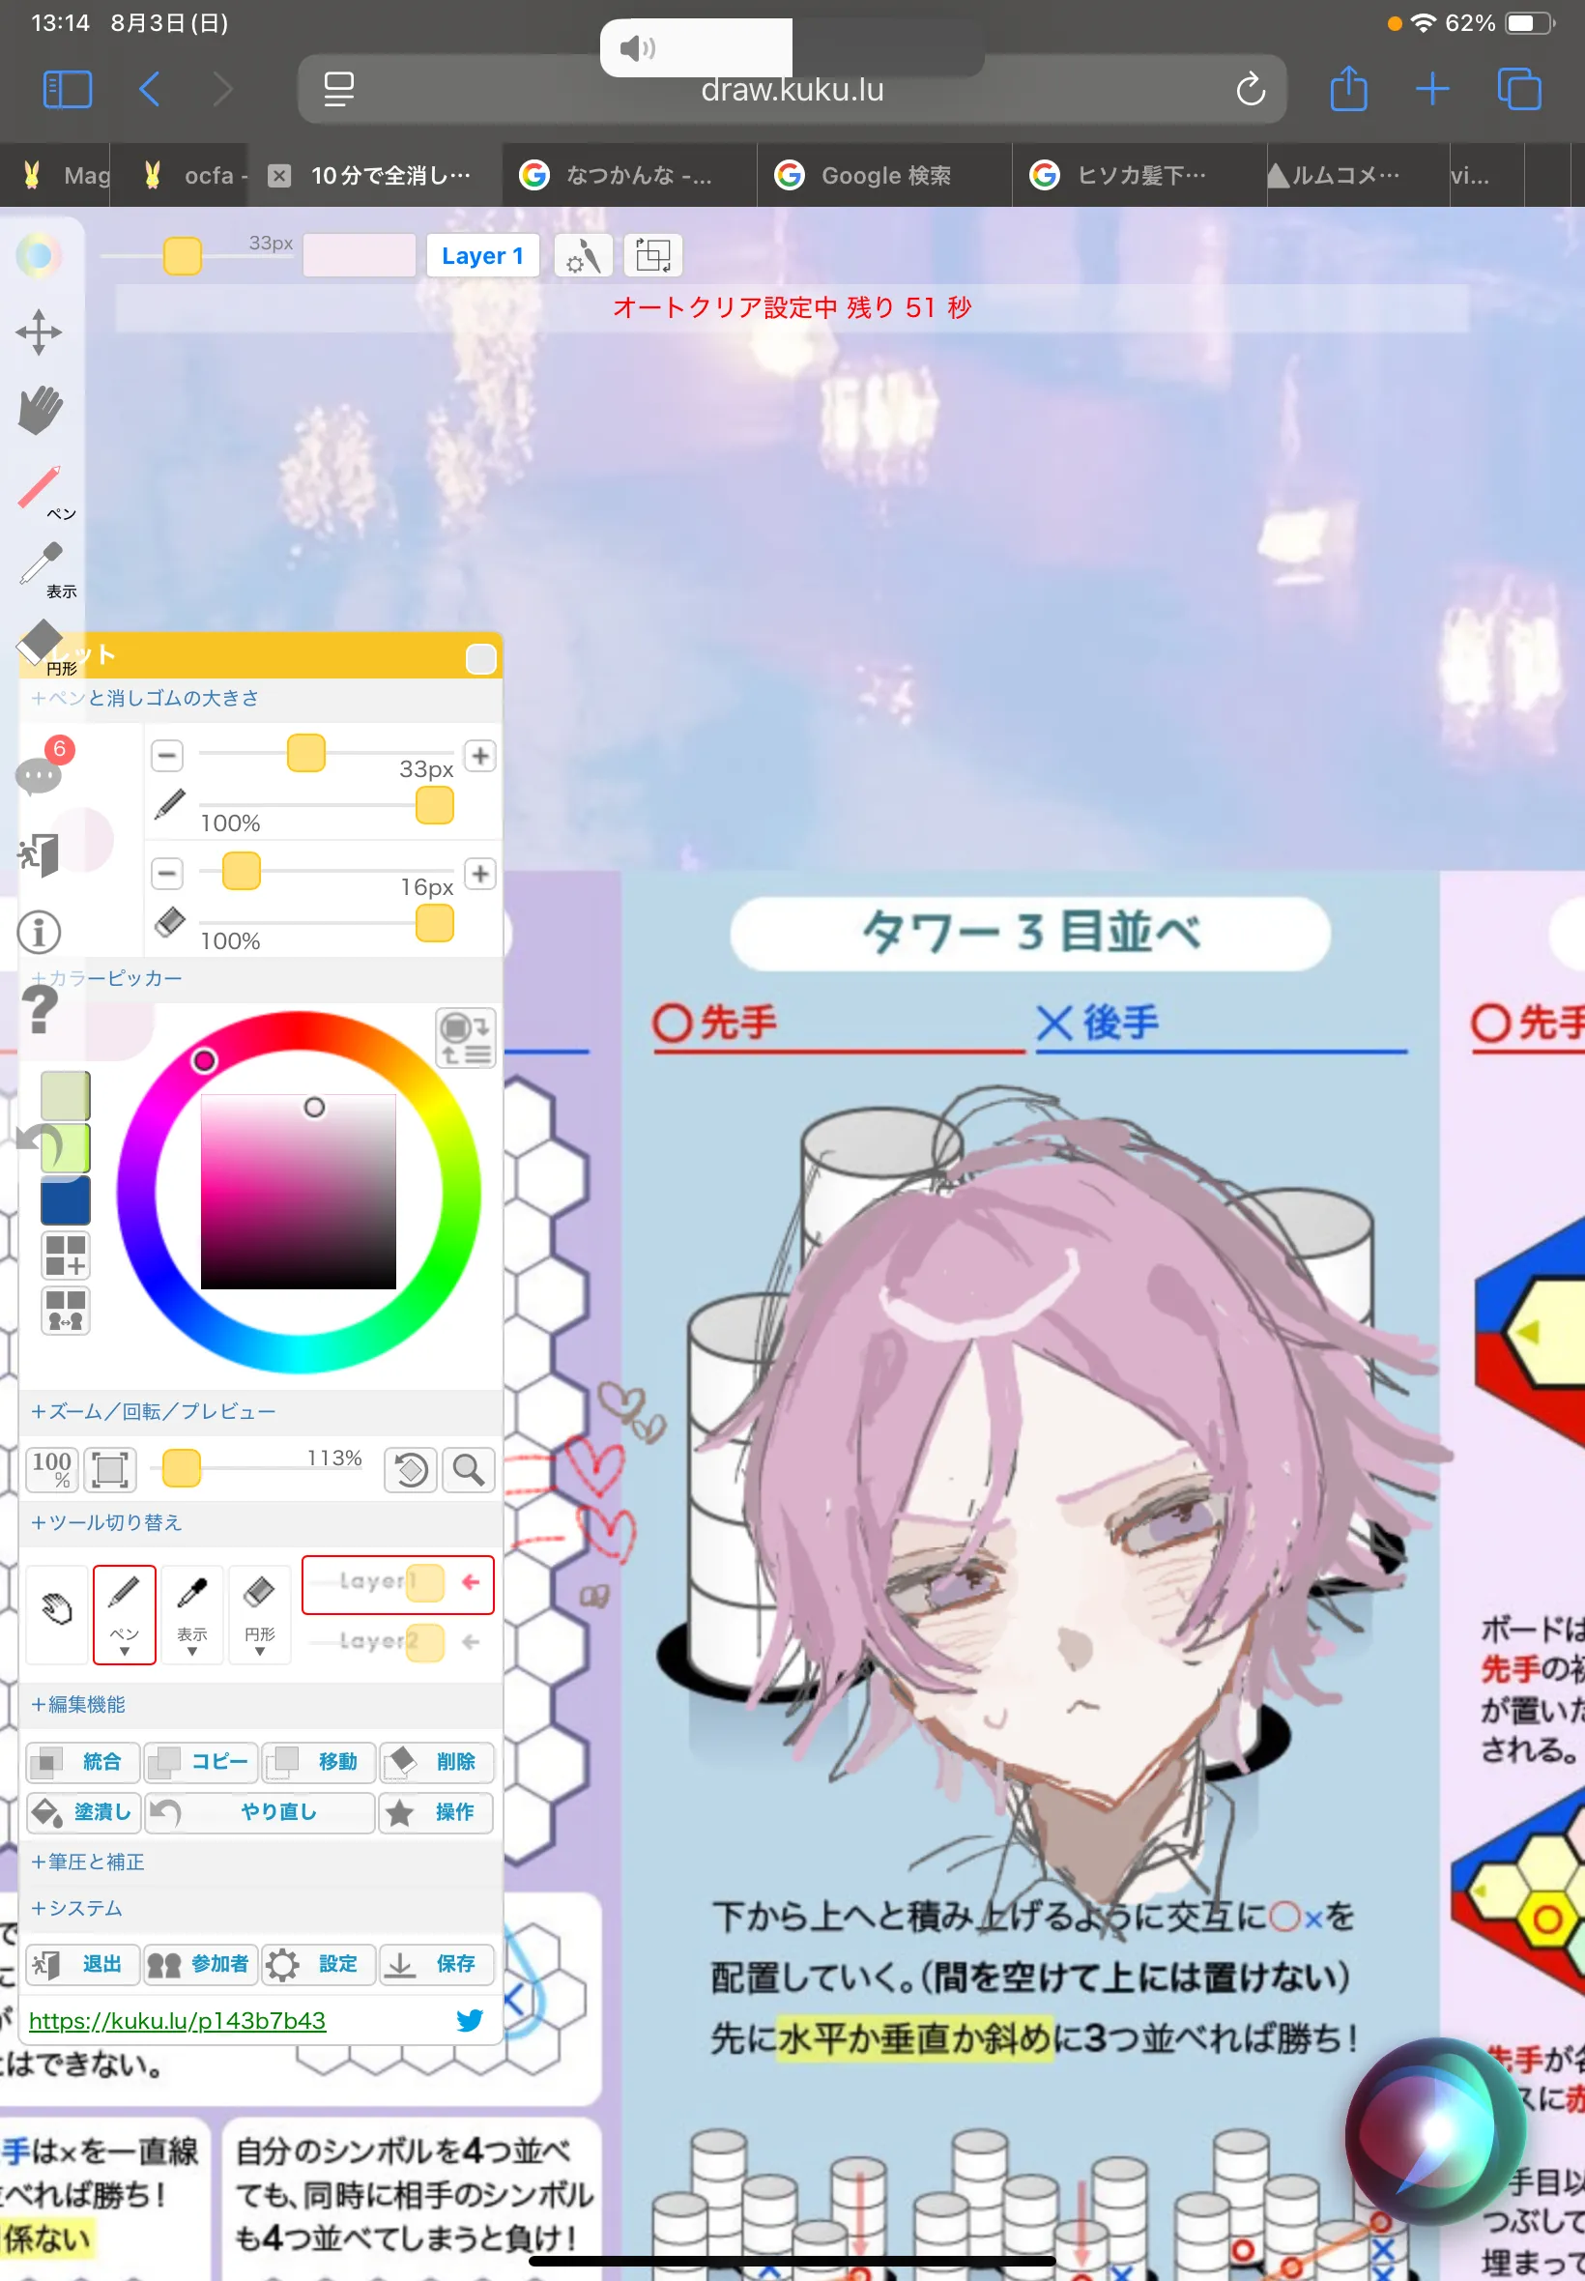The width and height of the screenshot is (1585, 2281).
Task: Increase eraser size with plus button
Action: pos(480,874)
